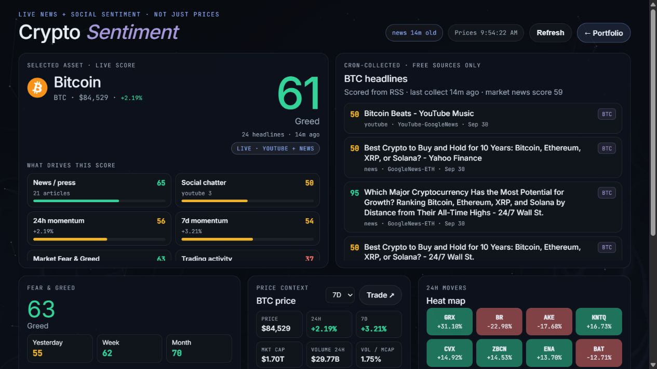Screen dimensions: 657x369
Task: Open the Trade link button
Action: click(380, 295)
